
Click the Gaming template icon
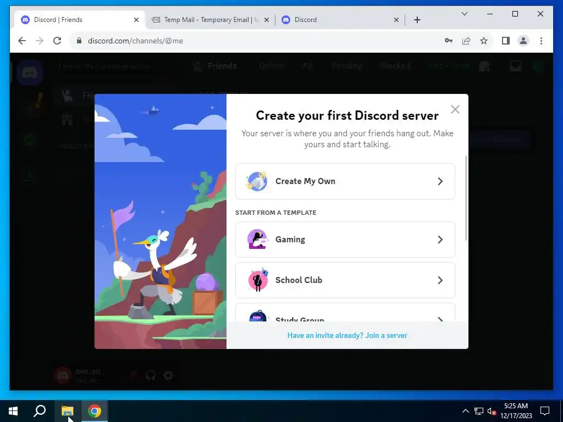coord(257,239)
